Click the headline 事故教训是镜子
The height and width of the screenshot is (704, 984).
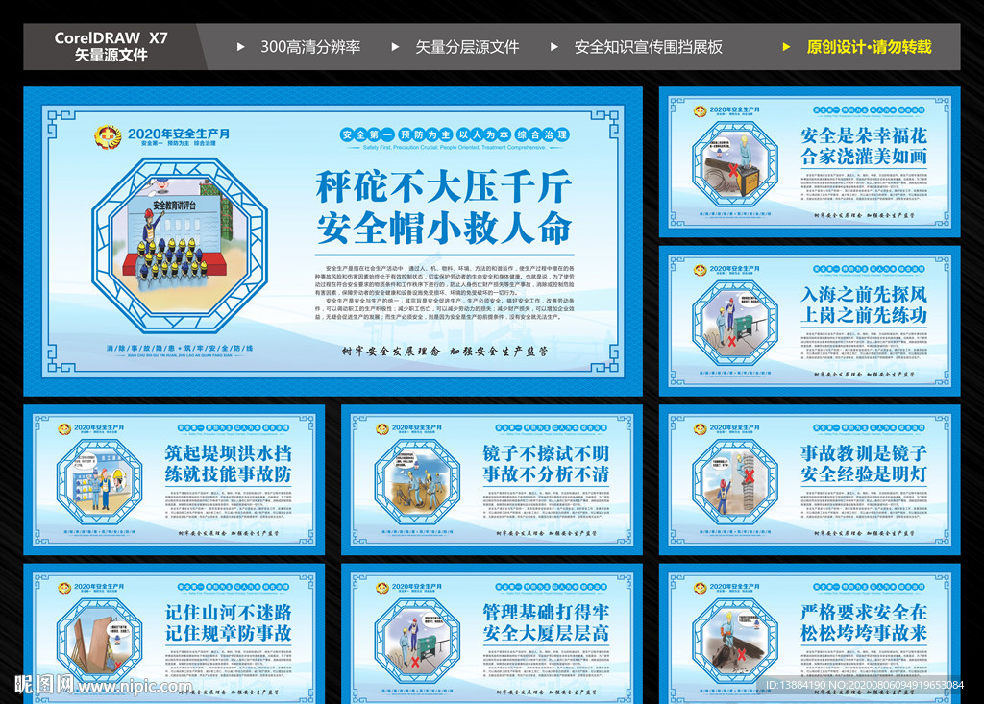tap(864, 453)
